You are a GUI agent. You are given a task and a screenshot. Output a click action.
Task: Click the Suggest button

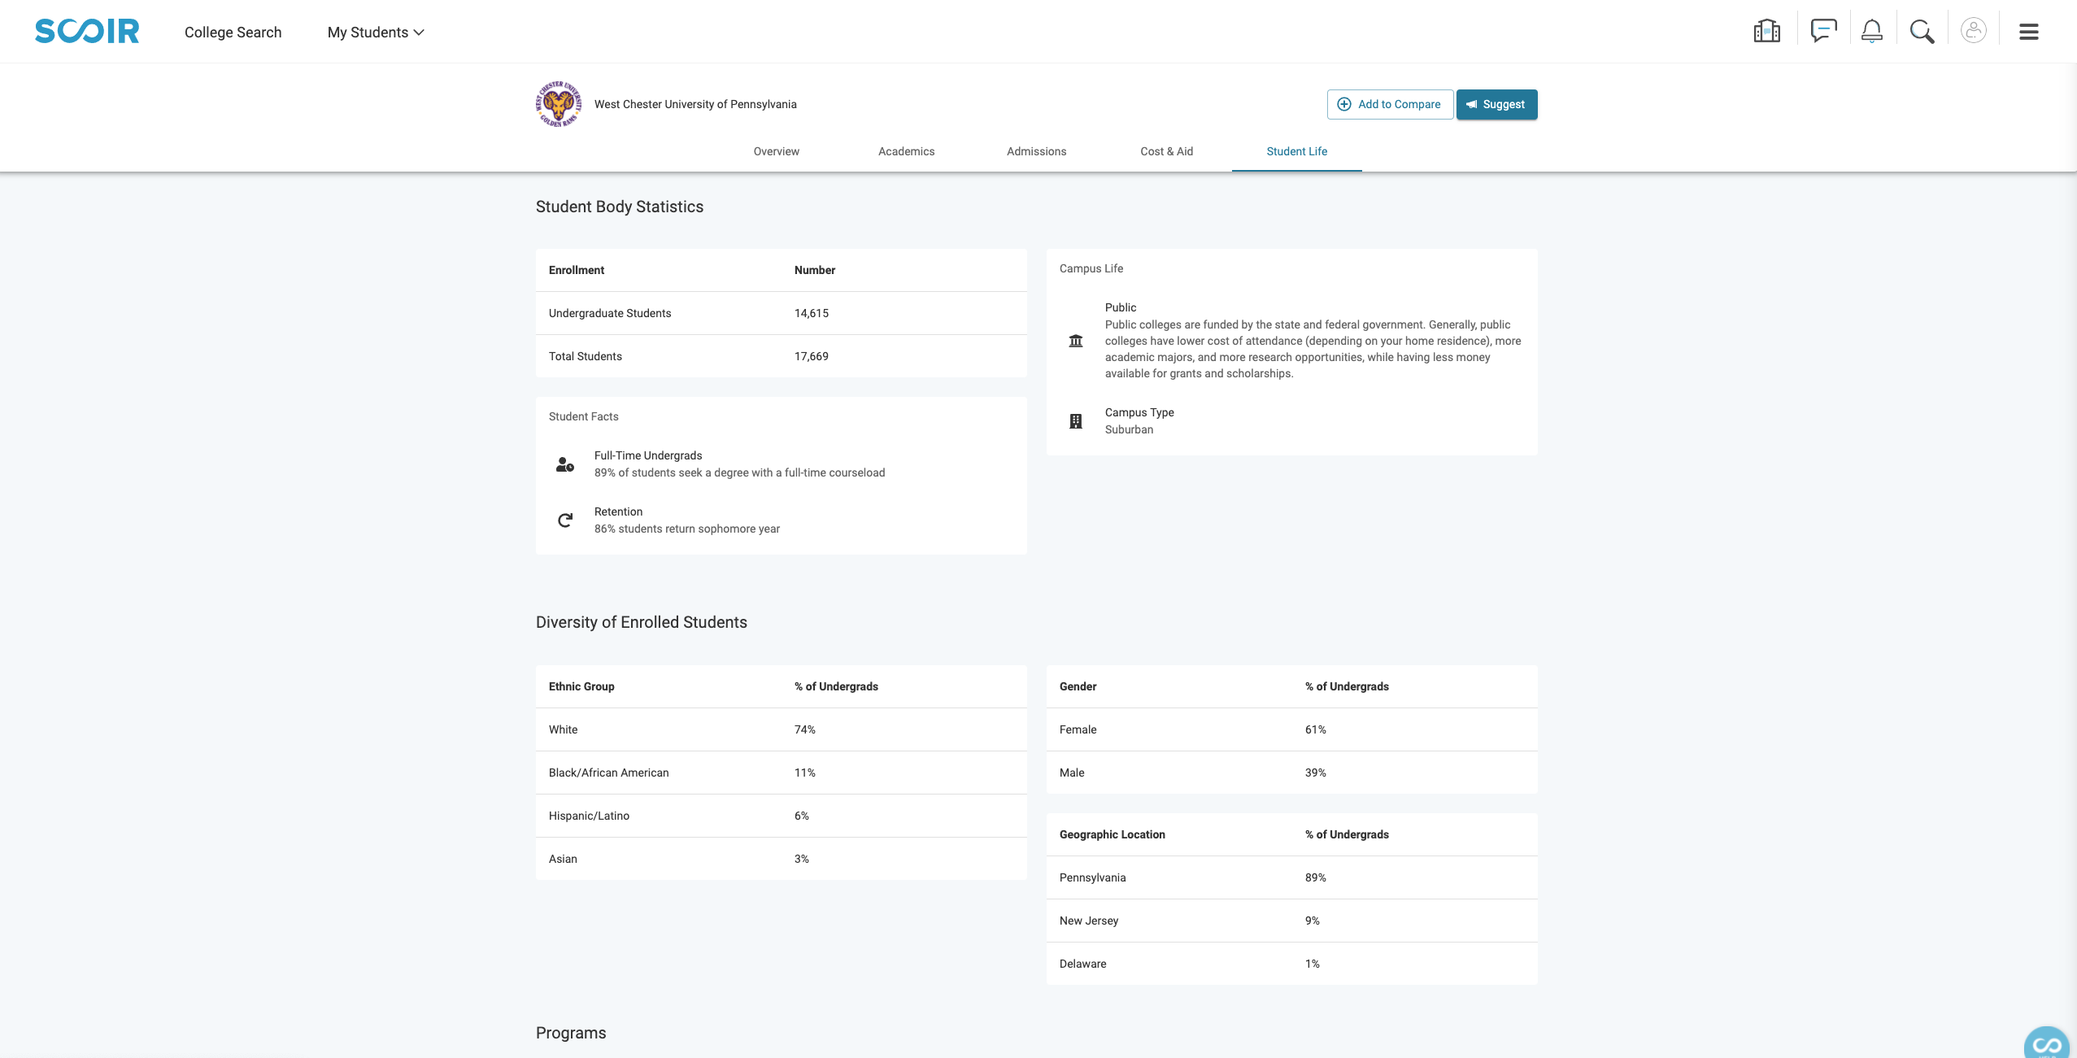click(x=1496, y=104)
